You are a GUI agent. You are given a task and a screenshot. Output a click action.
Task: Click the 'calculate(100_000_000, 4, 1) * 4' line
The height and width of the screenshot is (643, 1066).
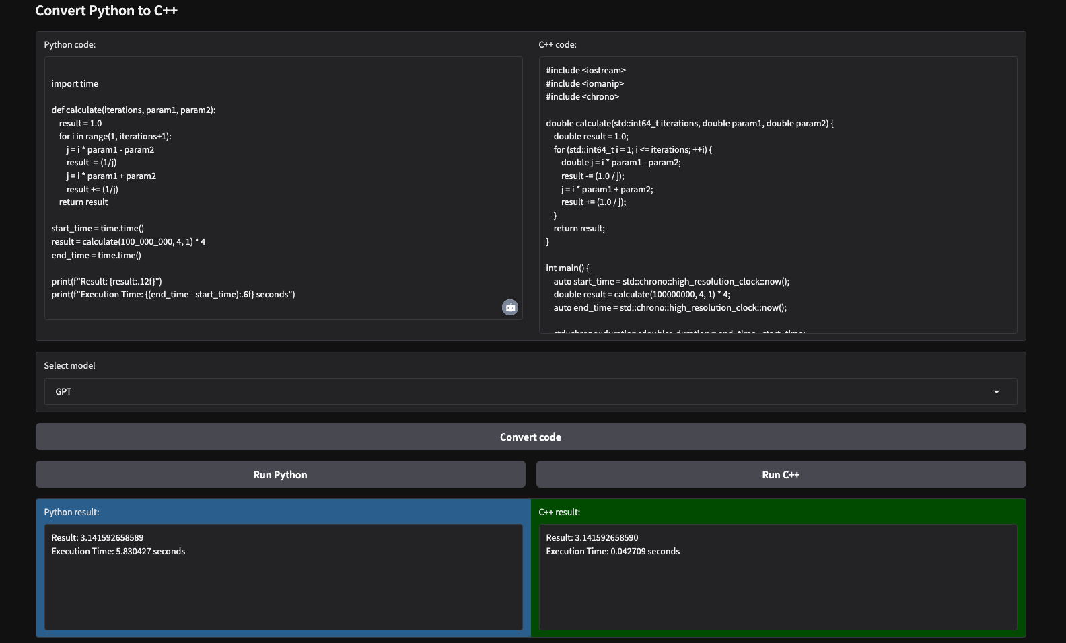[129, 242]
